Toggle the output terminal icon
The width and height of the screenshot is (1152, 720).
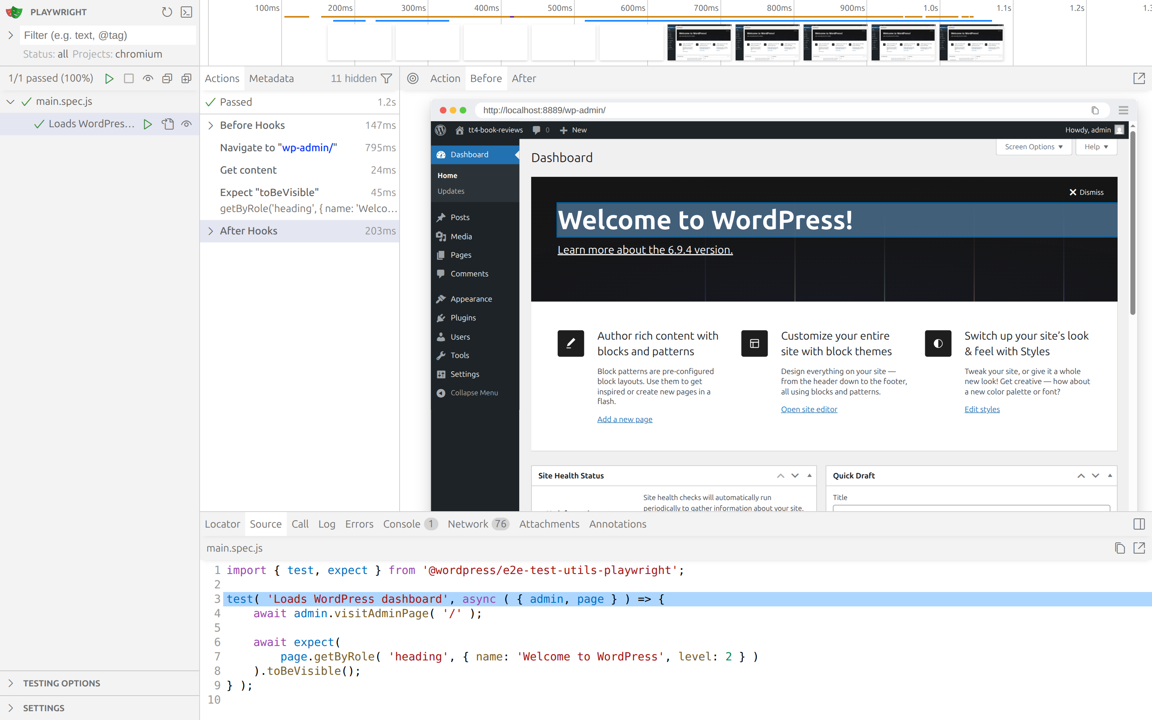coord(187,12)
